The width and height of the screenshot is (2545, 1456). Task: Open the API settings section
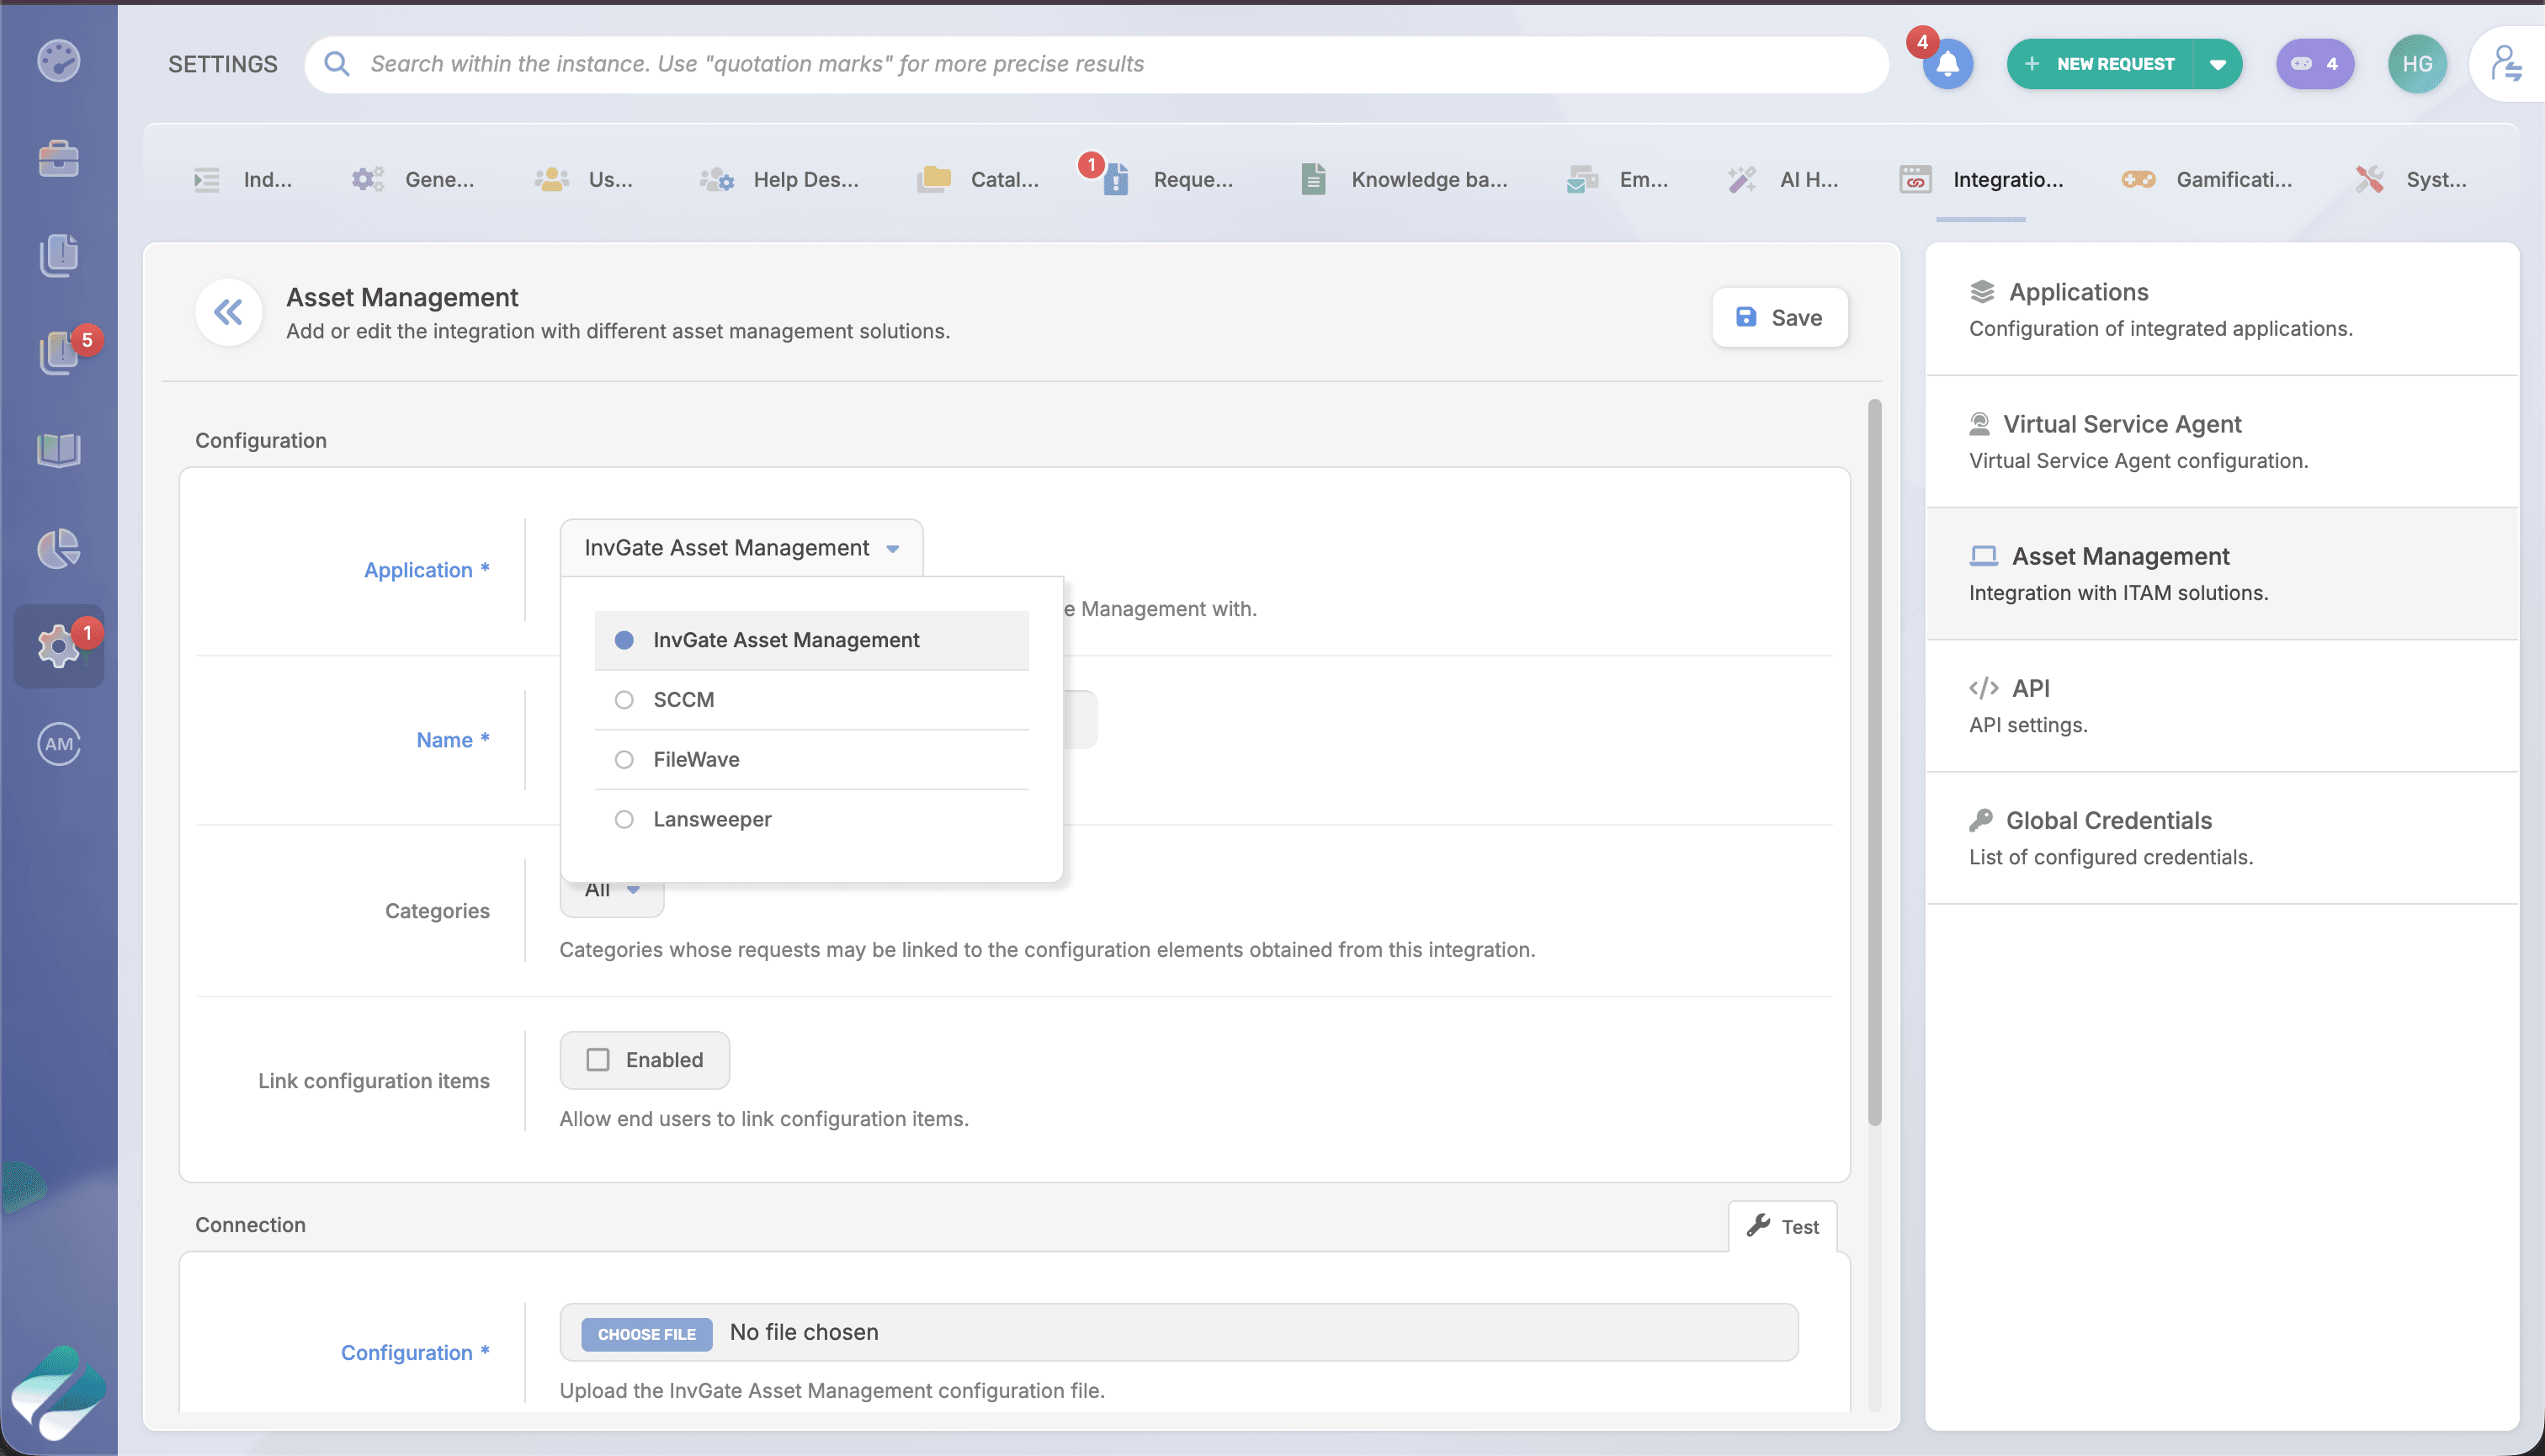pyautogui.click(x=2221, y=706)
